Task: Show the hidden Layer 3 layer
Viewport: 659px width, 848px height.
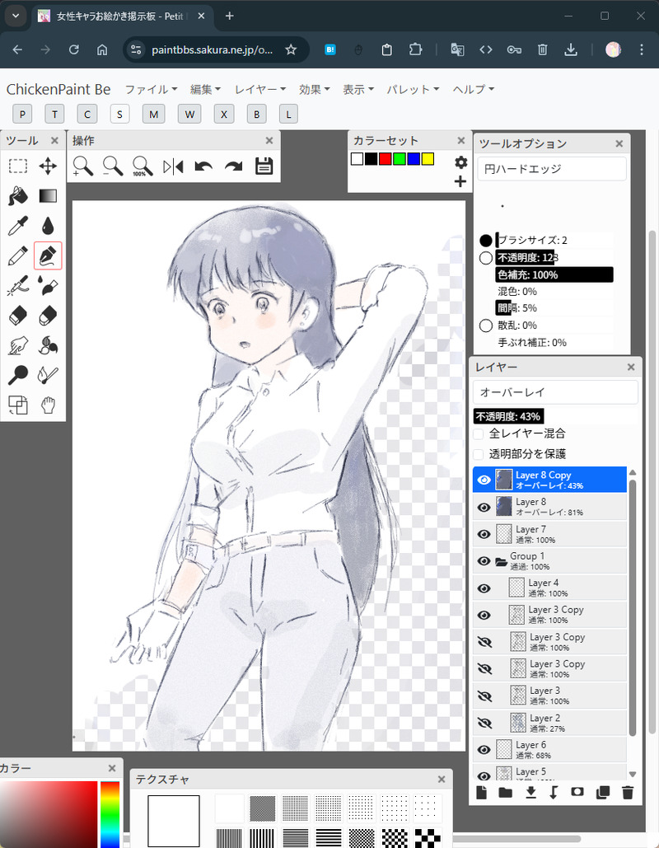Action: [484, 696]
